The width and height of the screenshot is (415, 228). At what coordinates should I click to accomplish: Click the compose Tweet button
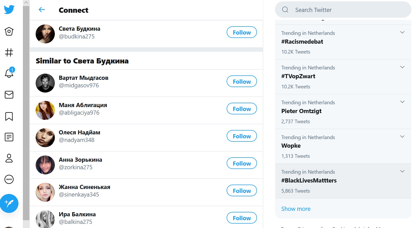coord(9,203)
